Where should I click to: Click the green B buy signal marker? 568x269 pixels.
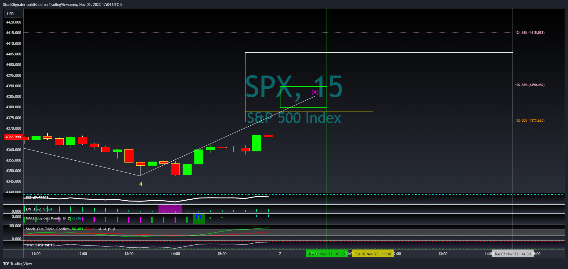click(199, 218)
